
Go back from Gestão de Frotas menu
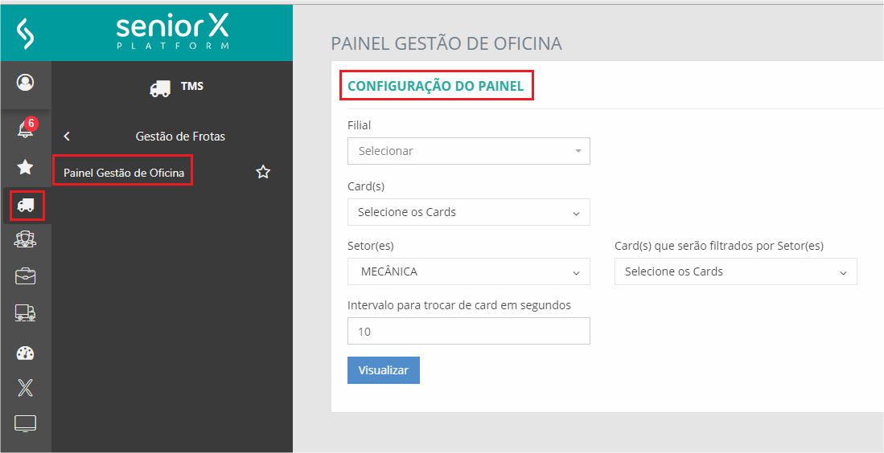pyautogui.click(x=67, y=137)
